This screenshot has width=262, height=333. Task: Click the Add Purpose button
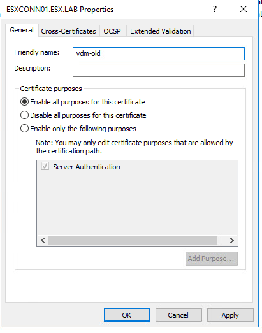212,259
